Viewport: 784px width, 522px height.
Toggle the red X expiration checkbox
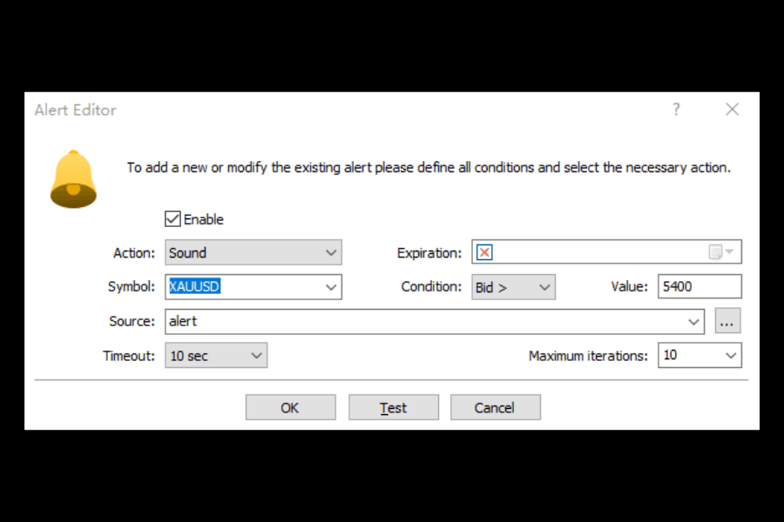[484, 251]
